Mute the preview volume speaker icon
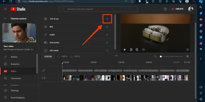Screen dimensions: 205x102 pos(143,50)
